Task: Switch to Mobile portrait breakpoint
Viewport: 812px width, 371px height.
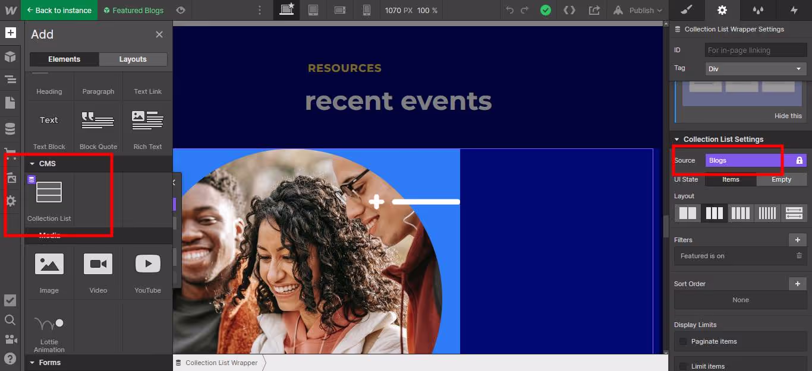Action: [x=367, y=10]
